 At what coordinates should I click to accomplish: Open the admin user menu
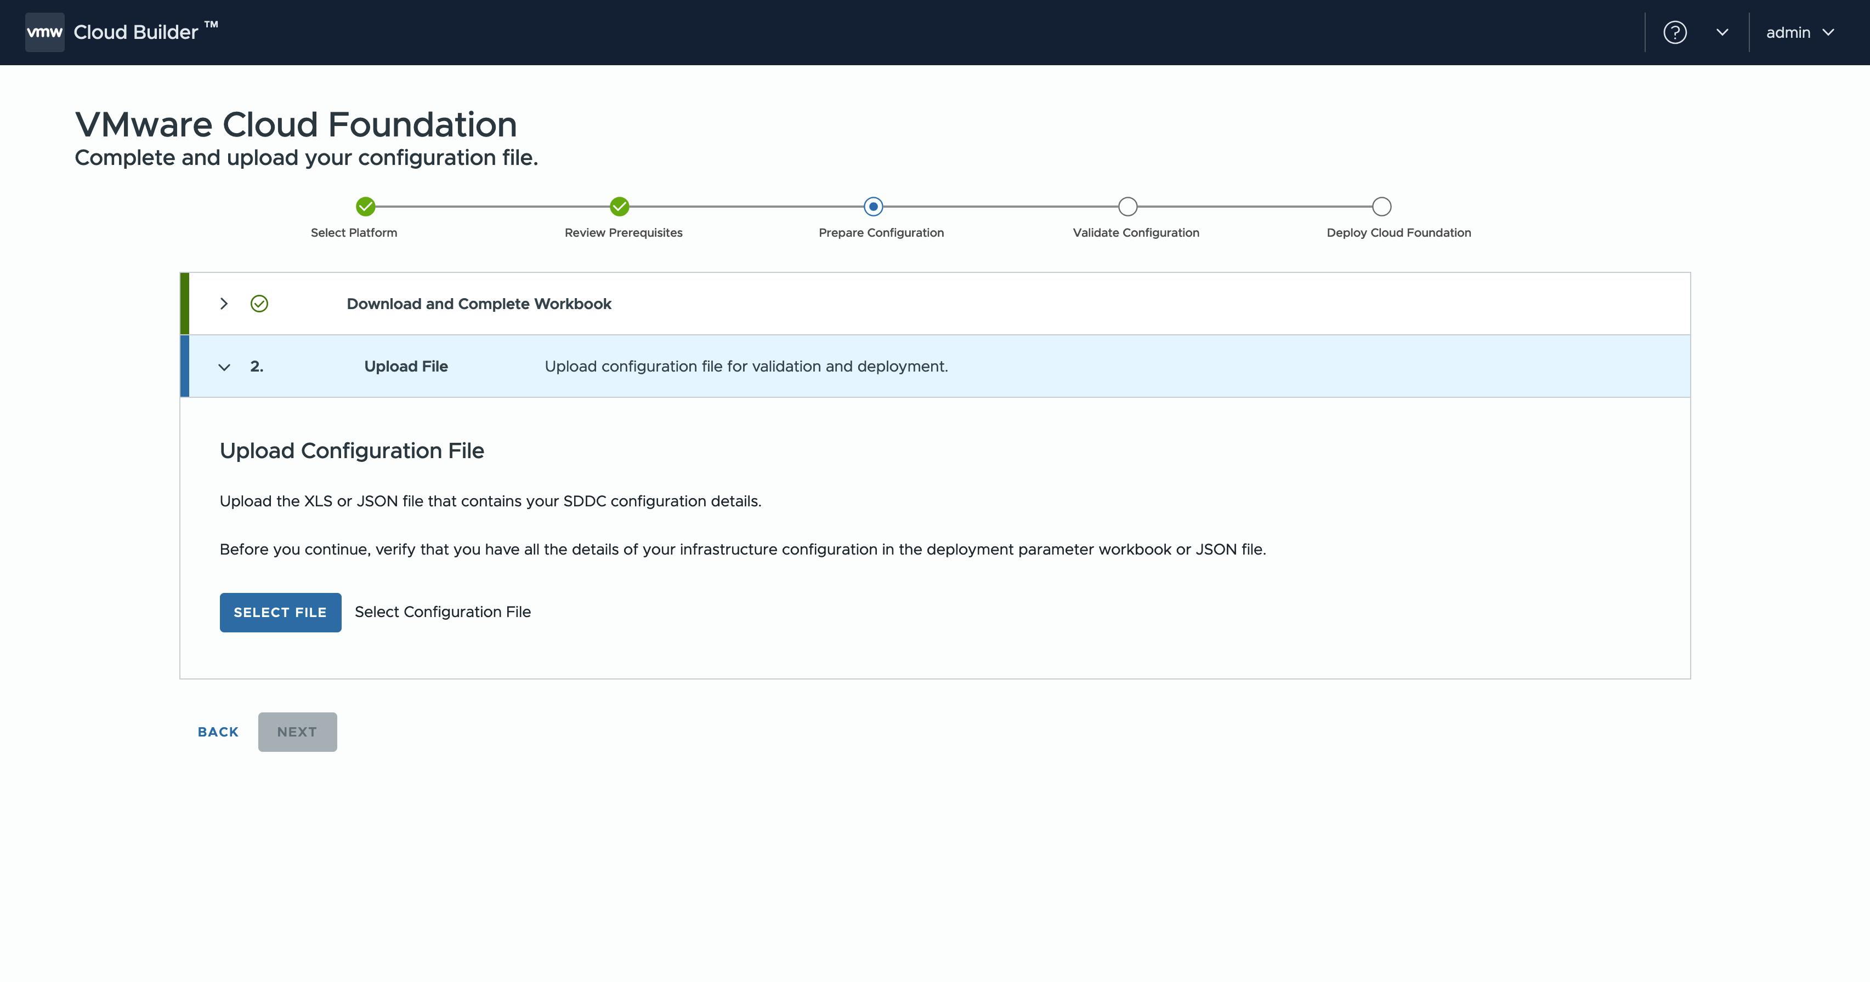(1800, 33)
